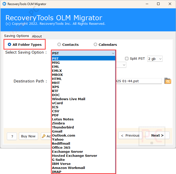The width and height of the screenshot is (176, 174).
Task: Choose XPS from the saving list
Action: [83, 87]
